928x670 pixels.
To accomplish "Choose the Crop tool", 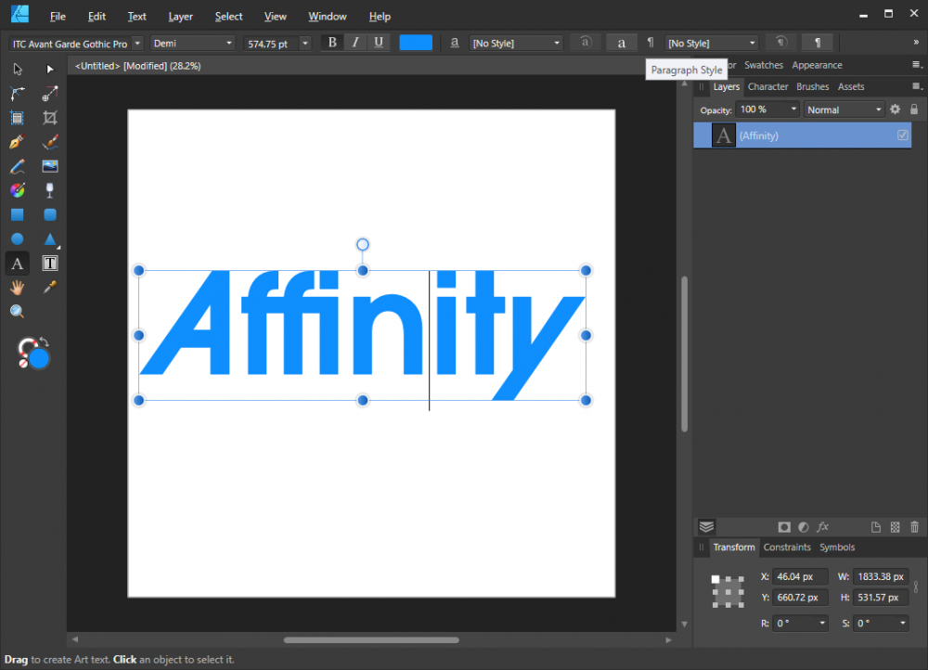I will [50, 118].
